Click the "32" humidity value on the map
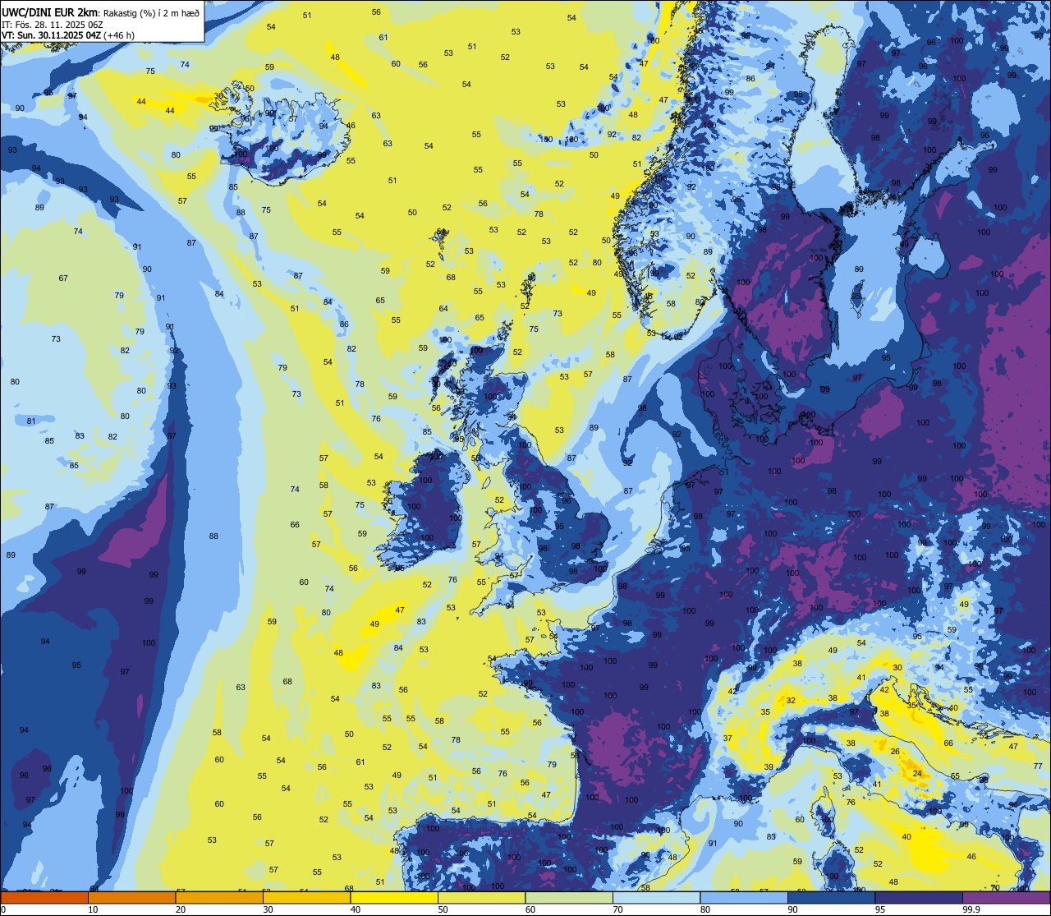 click(791, 701)
